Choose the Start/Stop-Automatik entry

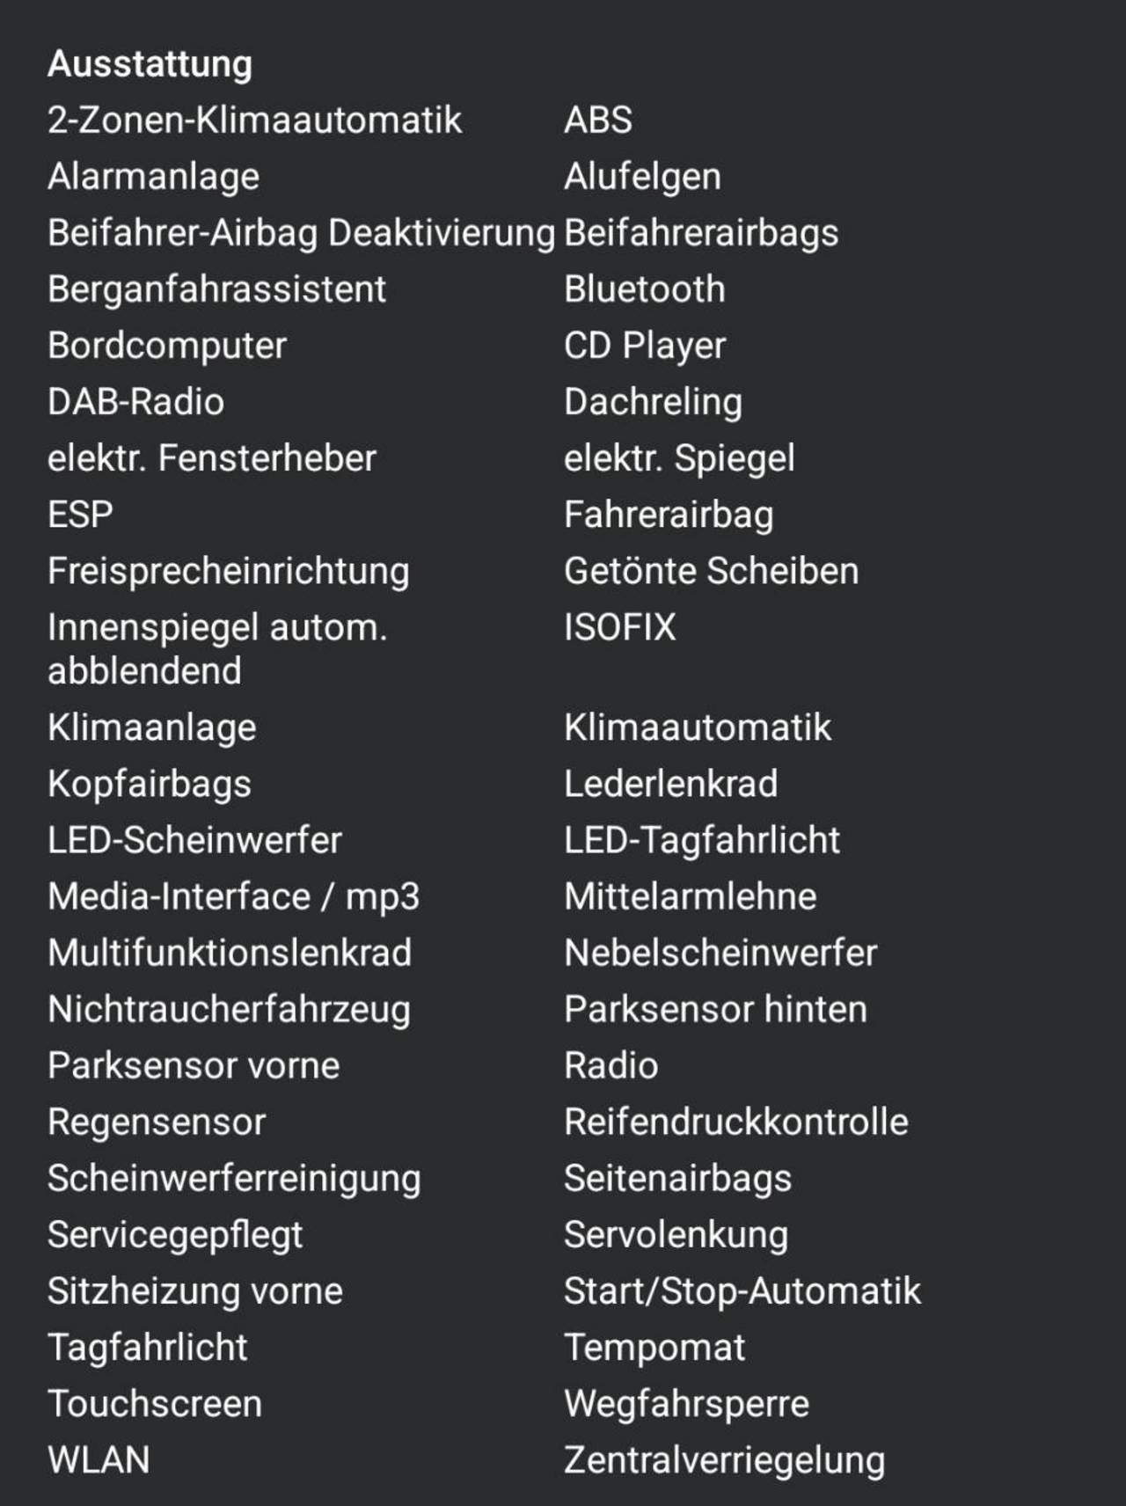click(x=742, y=1291)
